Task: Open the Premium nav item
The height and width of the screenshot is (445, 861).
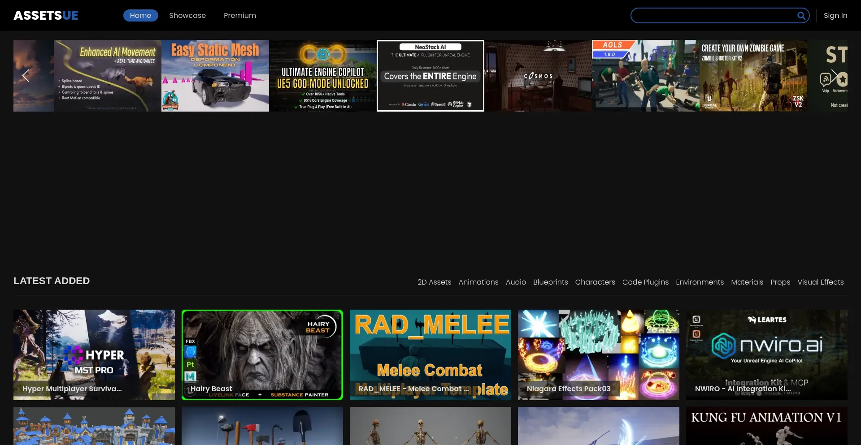Action: 240,16
